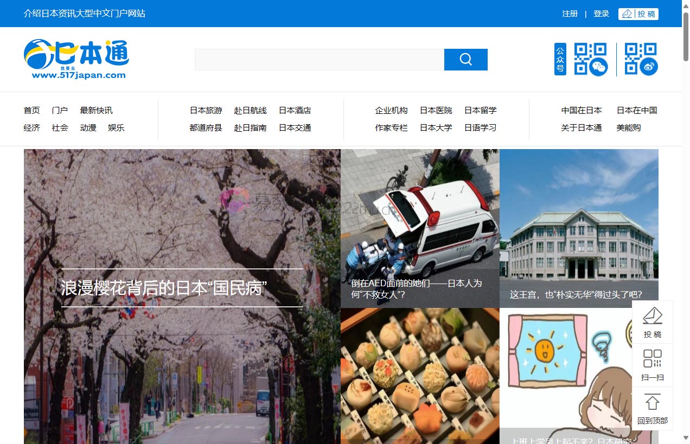Open the 日本留学 menu link

click(480, 111)
